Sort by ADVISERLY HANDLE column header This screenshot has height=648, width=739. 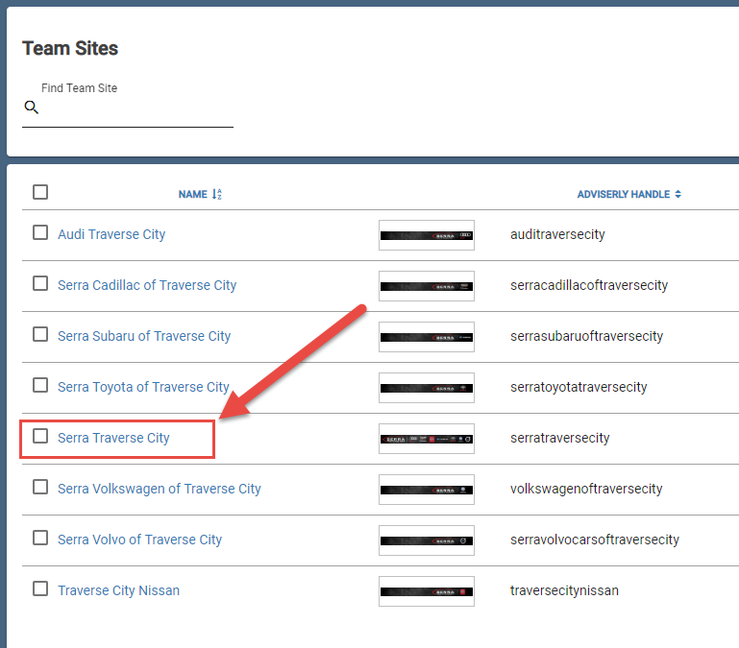(x=623, y=195)
